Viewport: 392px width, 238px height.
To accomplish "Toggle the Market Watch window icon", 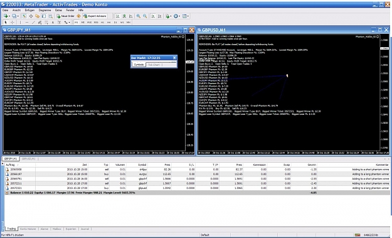I will [24, 16].
